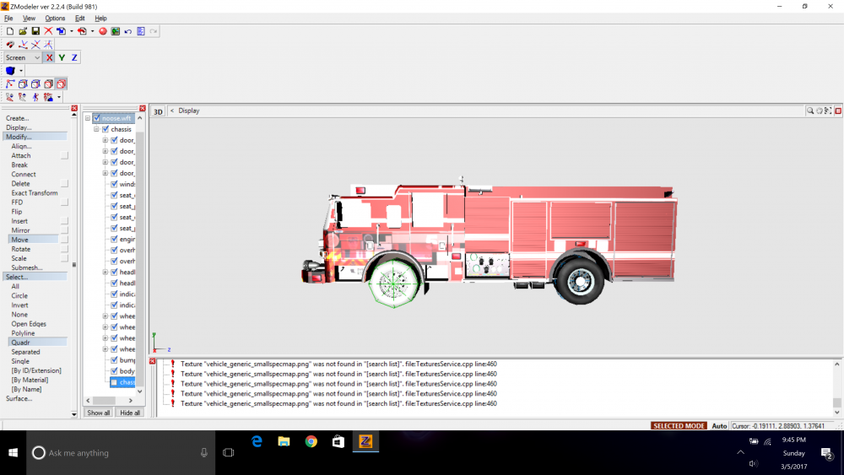Open the File menu
The width and height of the screenshot is (844, 475).
[8, 19]
